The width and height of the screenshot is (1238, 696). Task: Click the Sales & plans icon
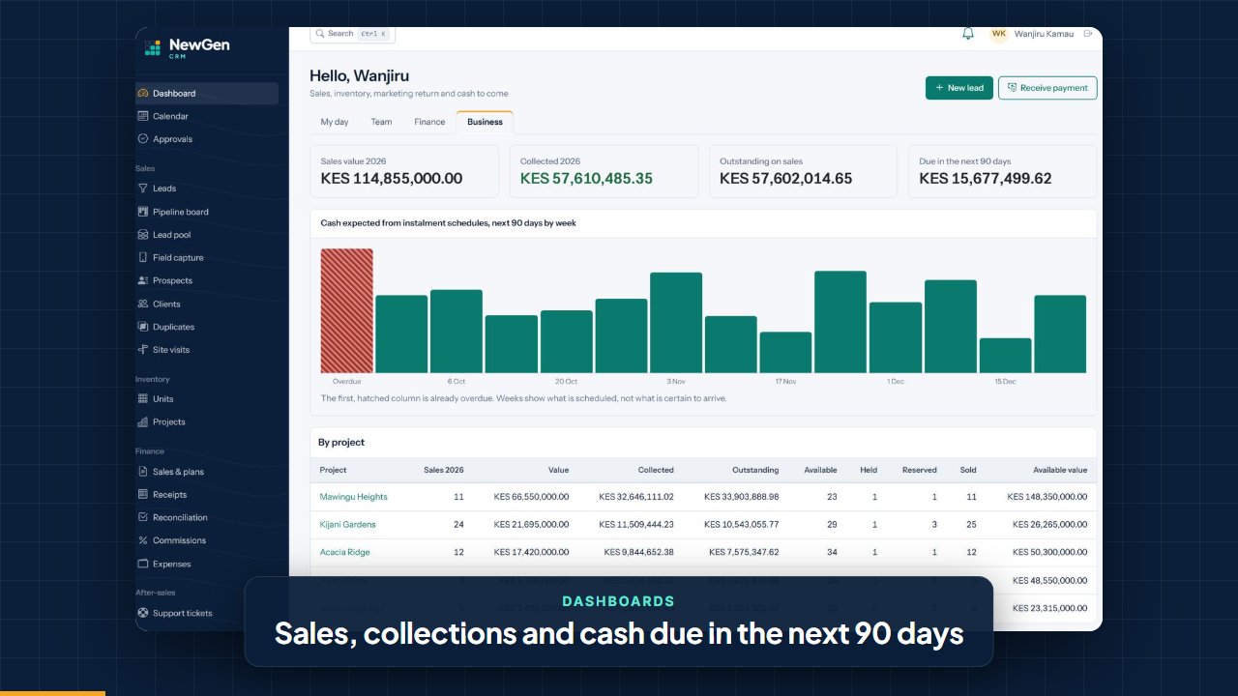click(x=143, y=472)
